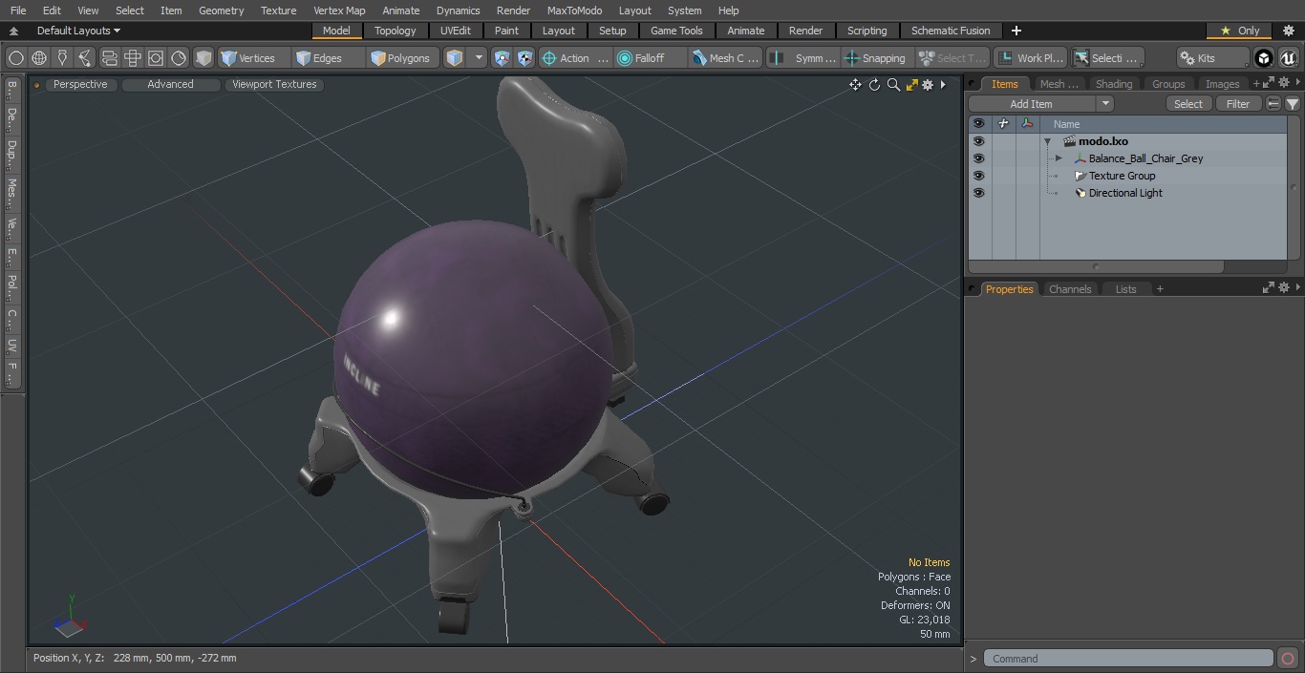Select the pen tool icon
Image resolution: width=1305 pixels, height=673 pixels.
pos(62,58)
